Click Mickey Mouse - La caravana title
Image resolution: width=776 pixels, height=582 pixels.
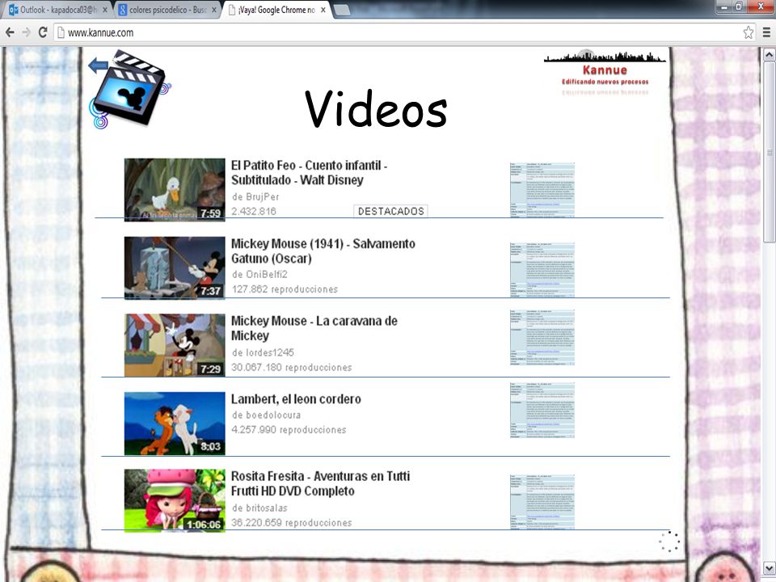click(x=314, y=328)
